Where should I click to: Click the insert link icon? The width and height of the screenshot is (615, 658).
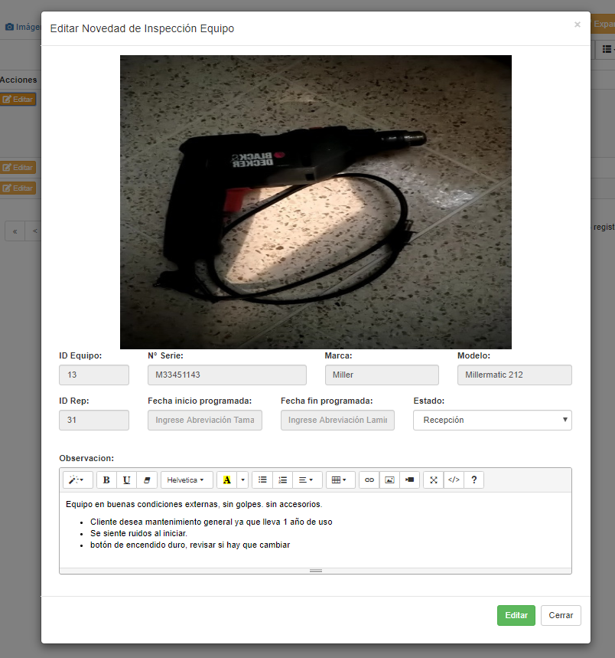tap(369, 480)
